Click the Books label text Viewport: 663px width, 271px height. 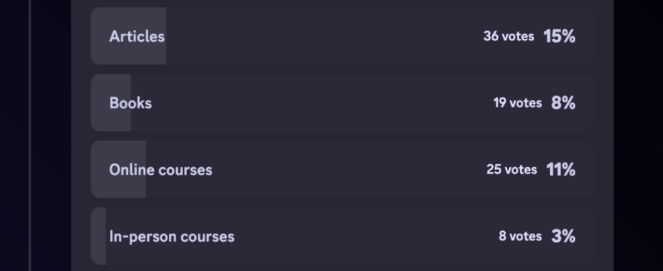(130, 103)
